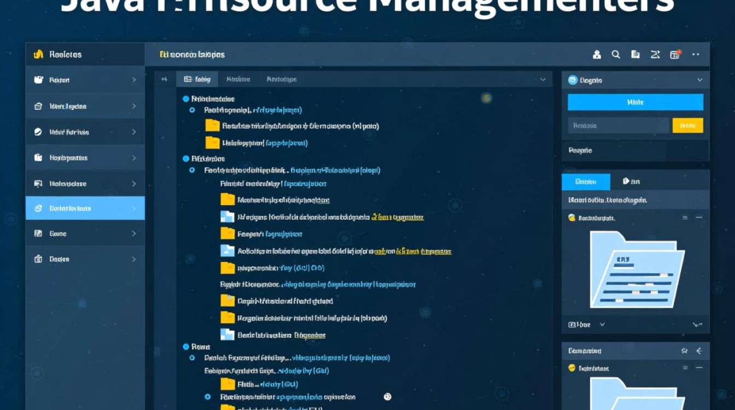This screenshot has width=735, height=410.
Task: Collapse the top right panel using its chevron
Action: click(x=699, y=80)
